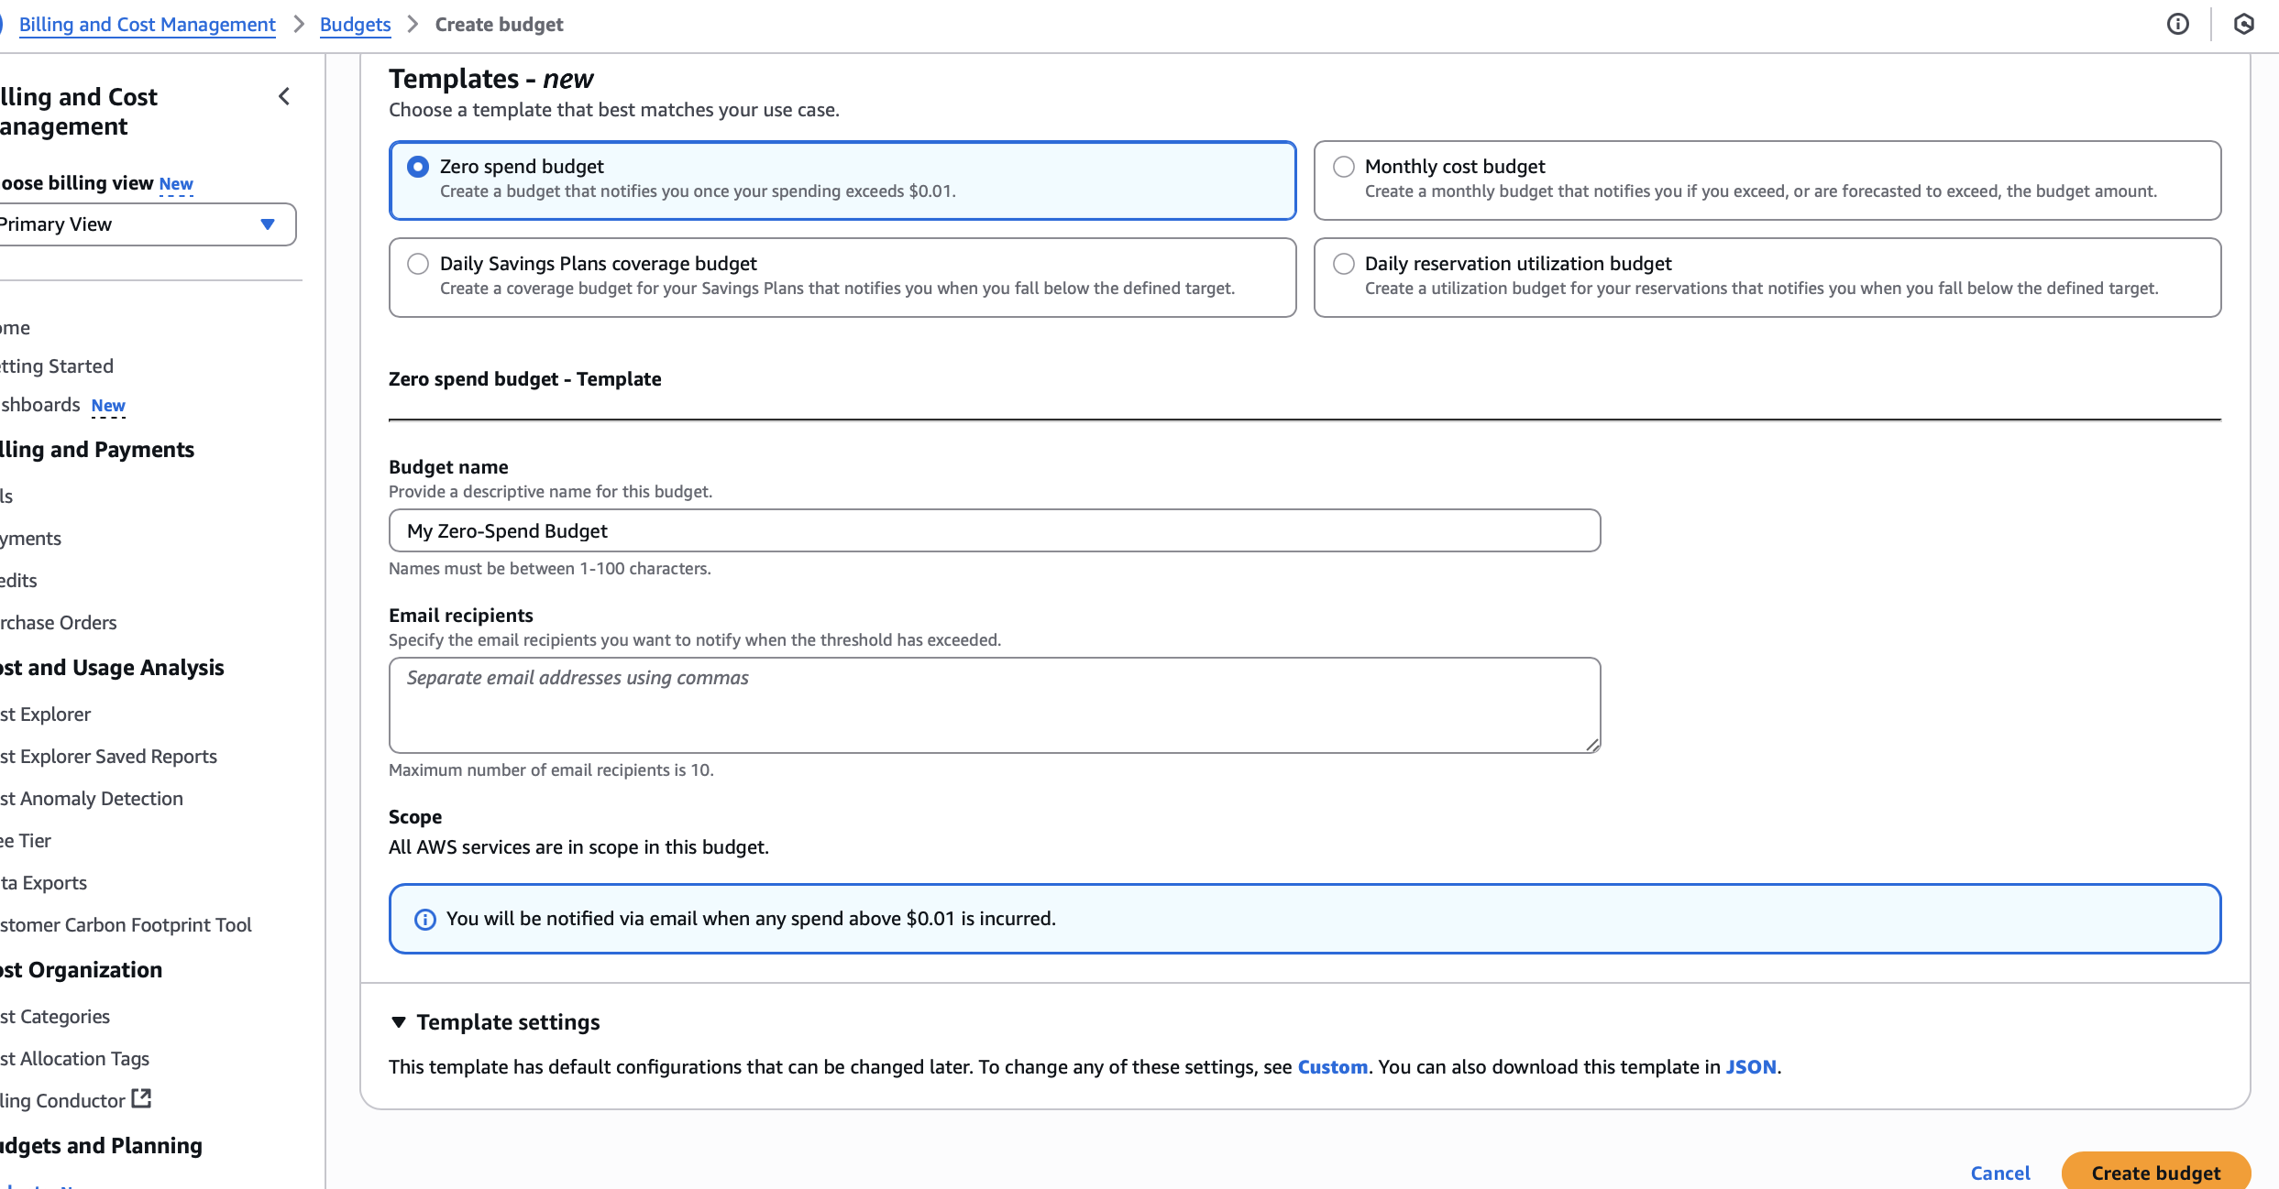
Task: Click the Create budget button
Action: pyautogui.click(x=2155, y=1173)
